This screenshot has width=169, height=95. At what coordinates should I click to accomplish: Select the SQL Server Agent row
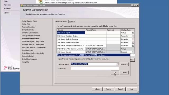click(x=71, y=33)
